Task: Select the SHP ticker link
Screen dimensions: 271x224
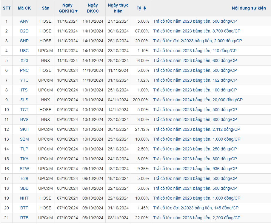Action: pos(24,41)
